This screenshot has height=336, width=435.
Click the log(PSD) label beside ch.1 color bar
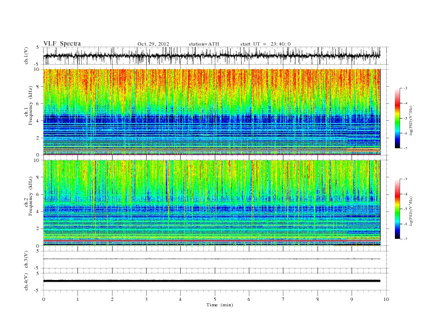click(x=411, y=120)
